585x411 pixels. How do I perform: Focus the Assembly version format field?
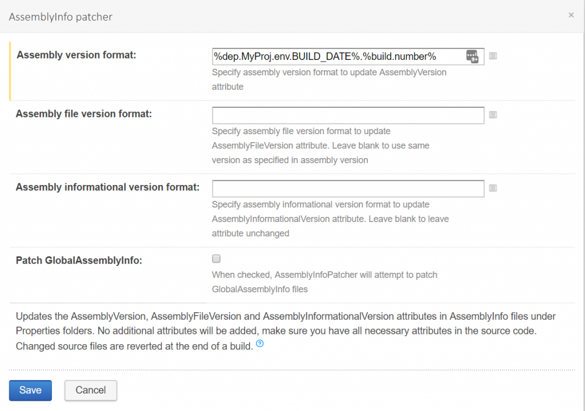coord(348,57)
